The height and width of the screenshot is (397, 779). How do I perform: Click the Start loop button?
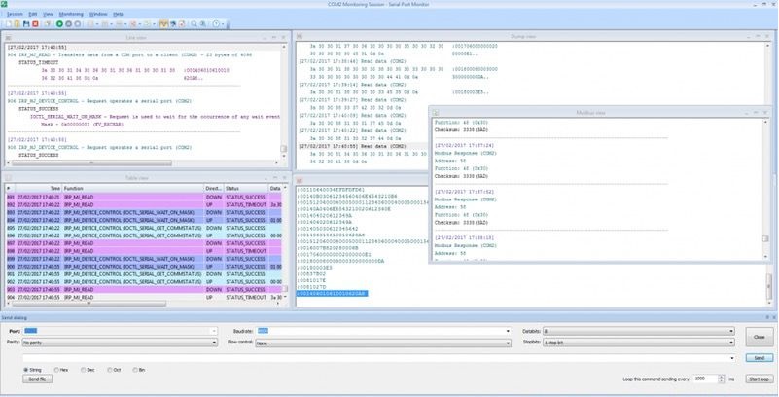click(760, 379)
